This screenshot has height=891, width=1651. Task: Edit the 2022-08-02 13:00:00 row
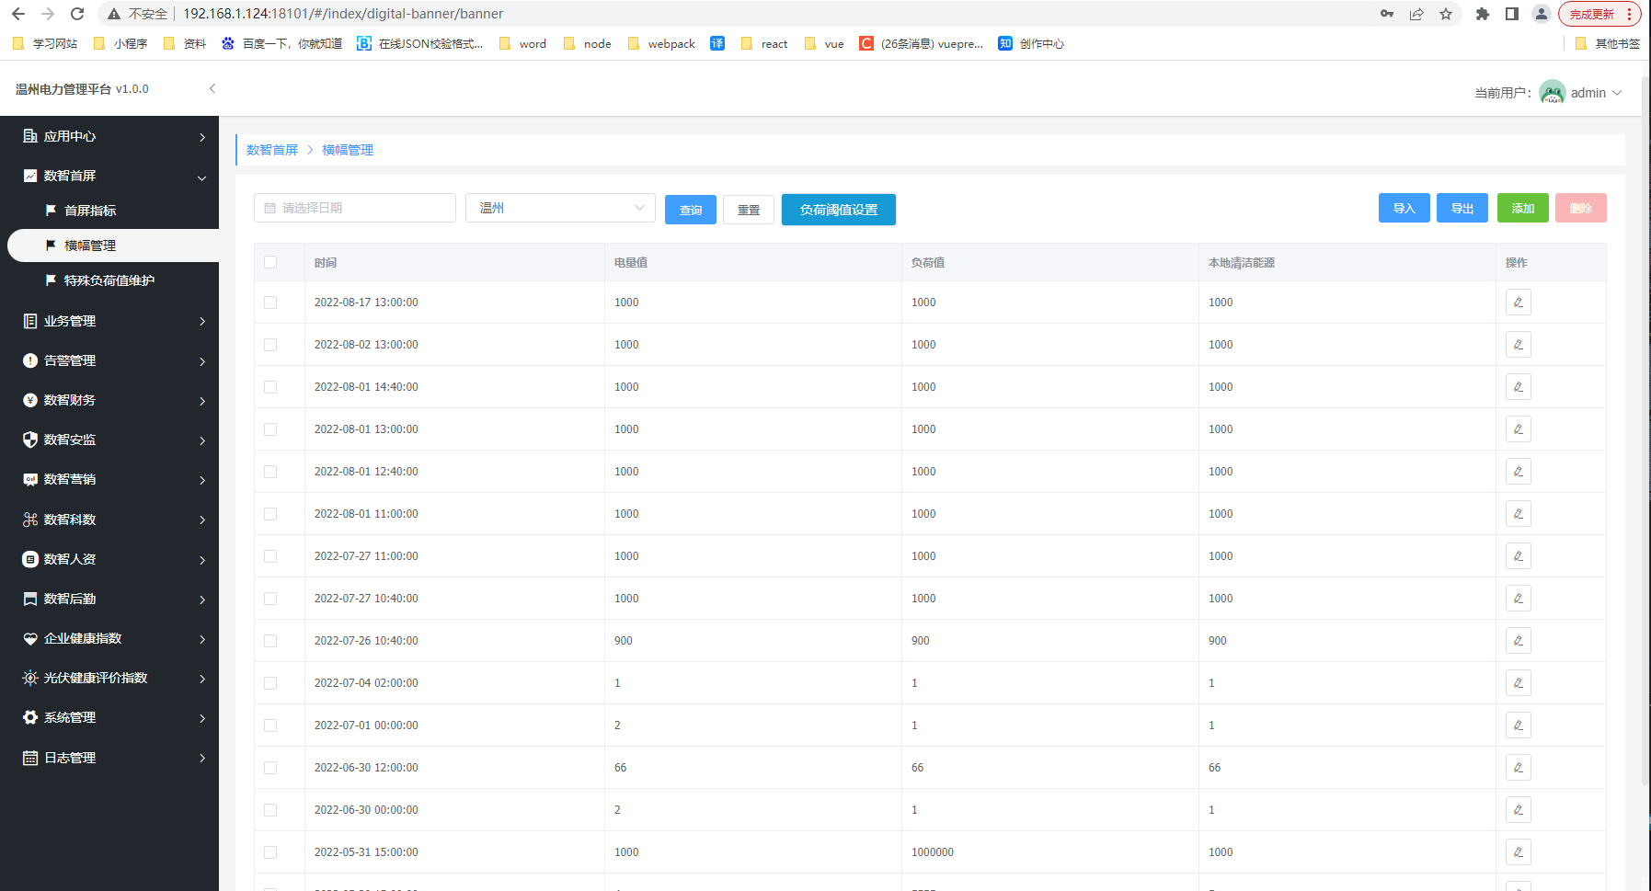(x=1518, y=345)
